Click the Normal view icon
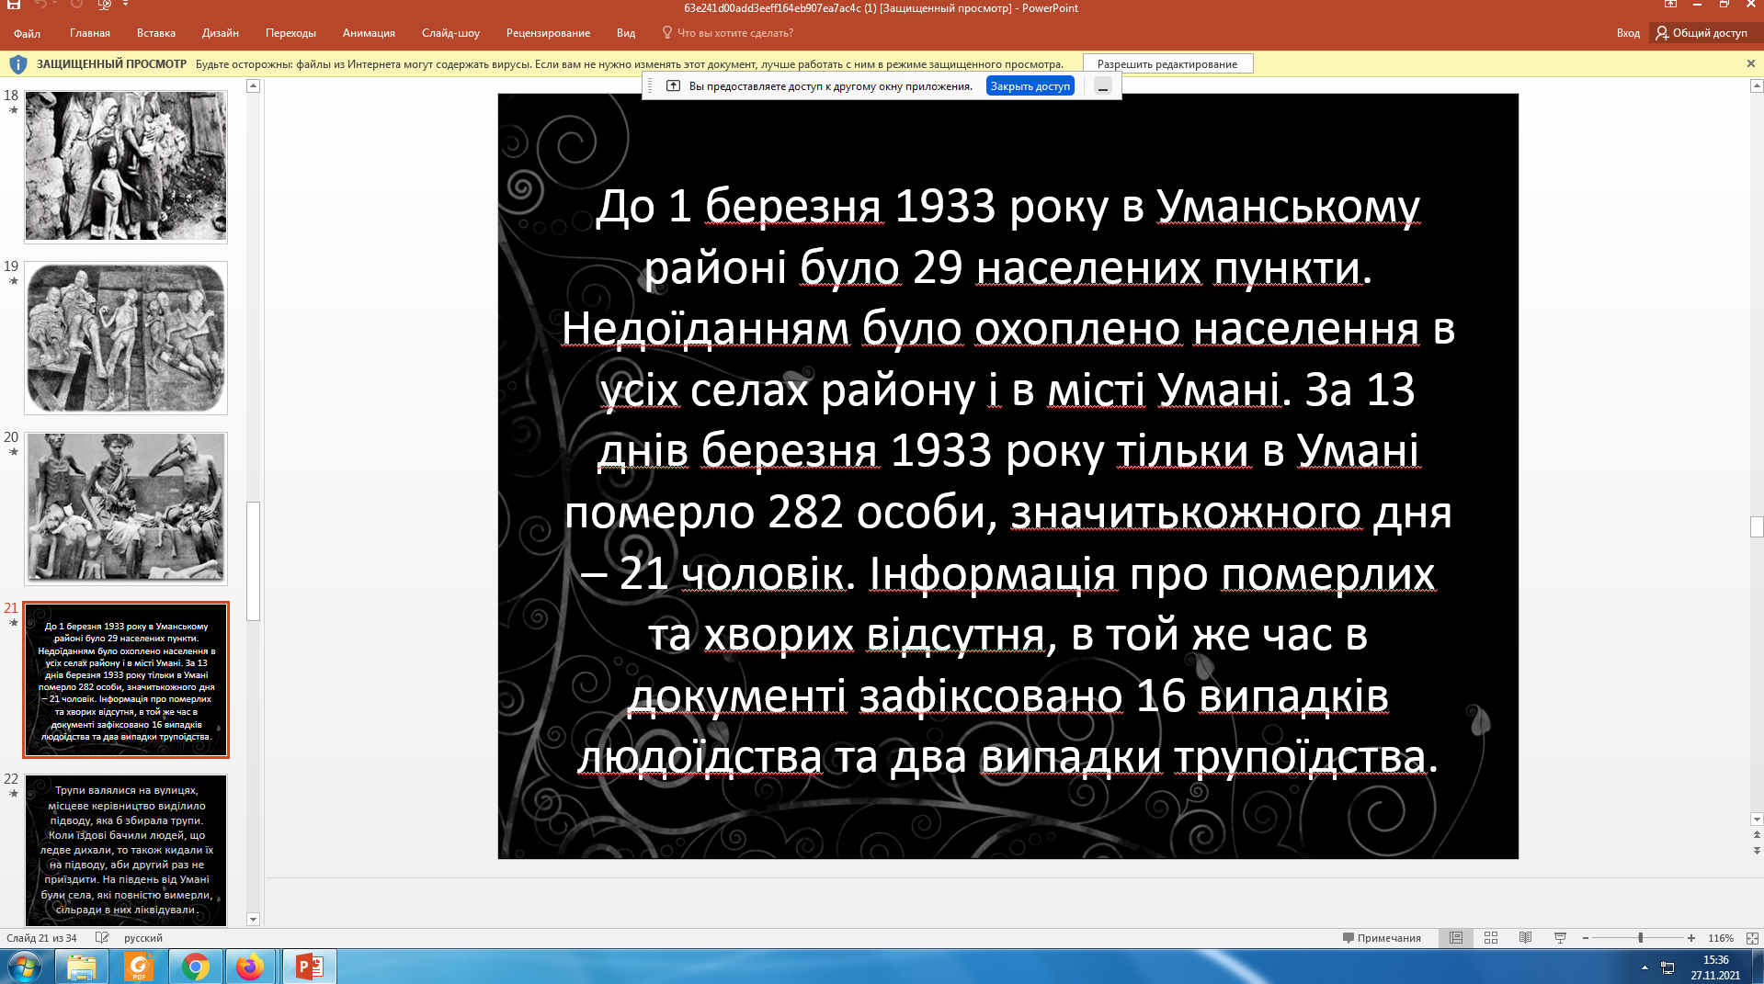The image size is (1764, 984). [x=1456, y=938]
